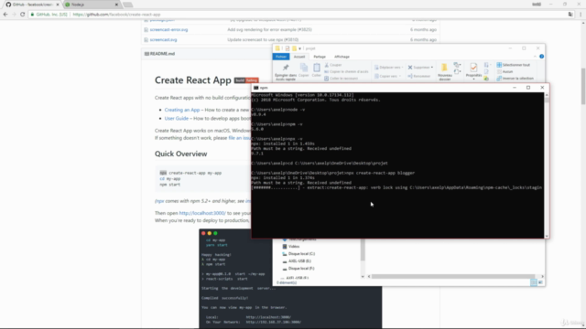Click Explorer navigation pane scroll down arrow

[x=363, y=276]
